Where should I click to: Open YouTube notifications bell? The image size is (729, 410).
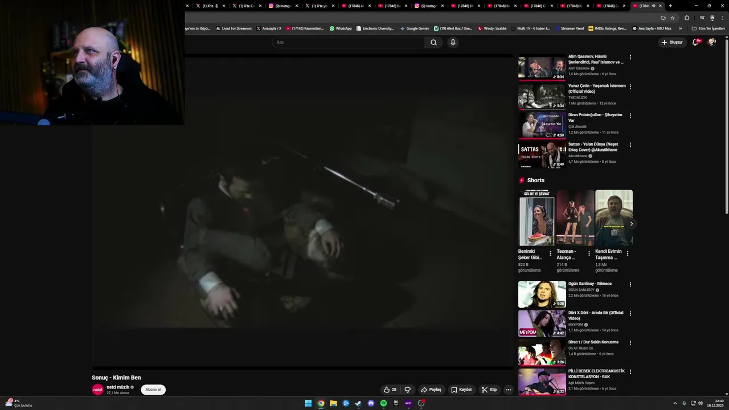pyautogui.click(x=695, y=42)
